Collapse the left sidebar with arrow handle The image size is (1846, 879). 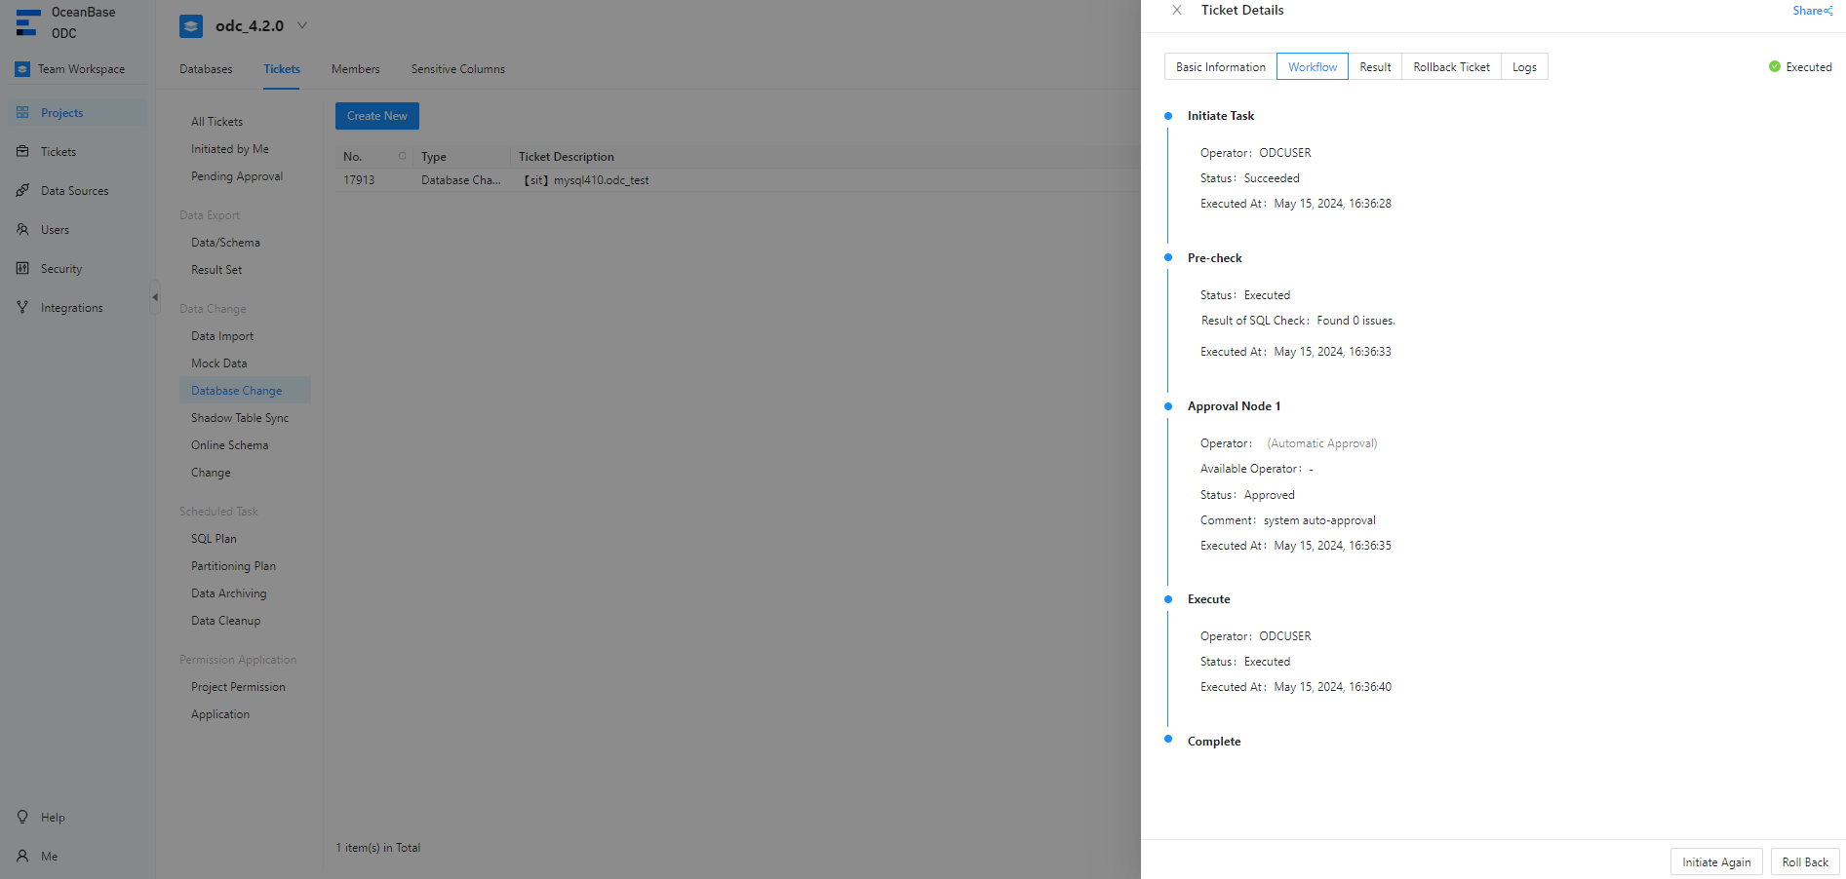(154, 297)
